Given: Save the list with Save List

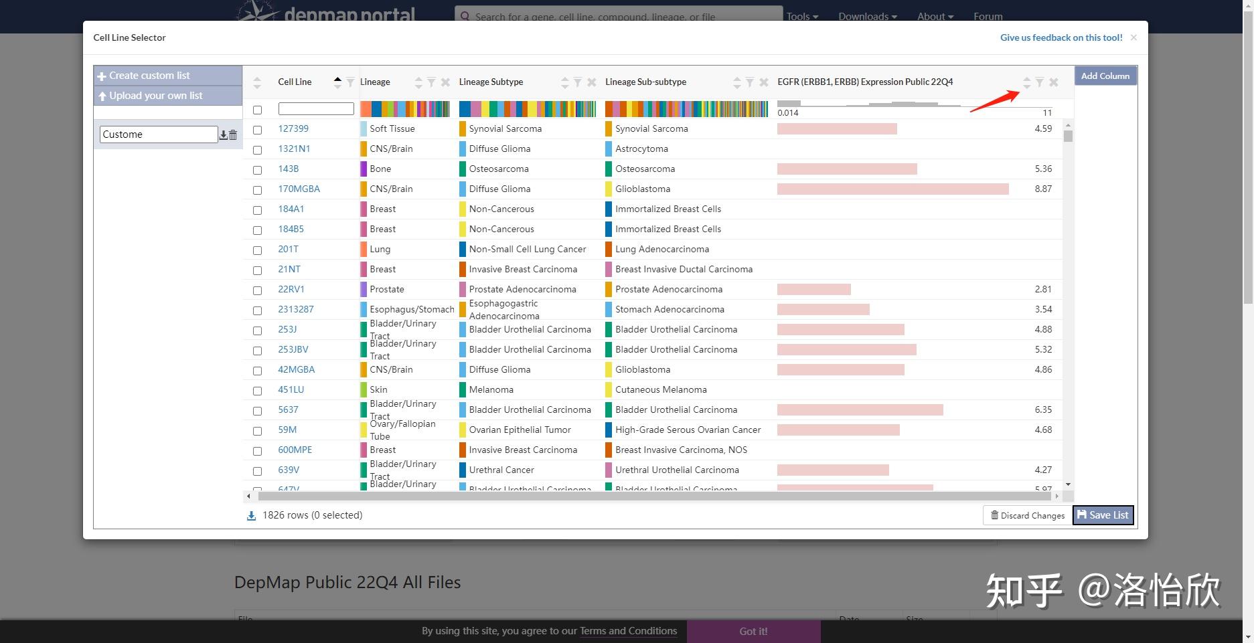Looking at the screenshot, I should [x=1103, y=515].
